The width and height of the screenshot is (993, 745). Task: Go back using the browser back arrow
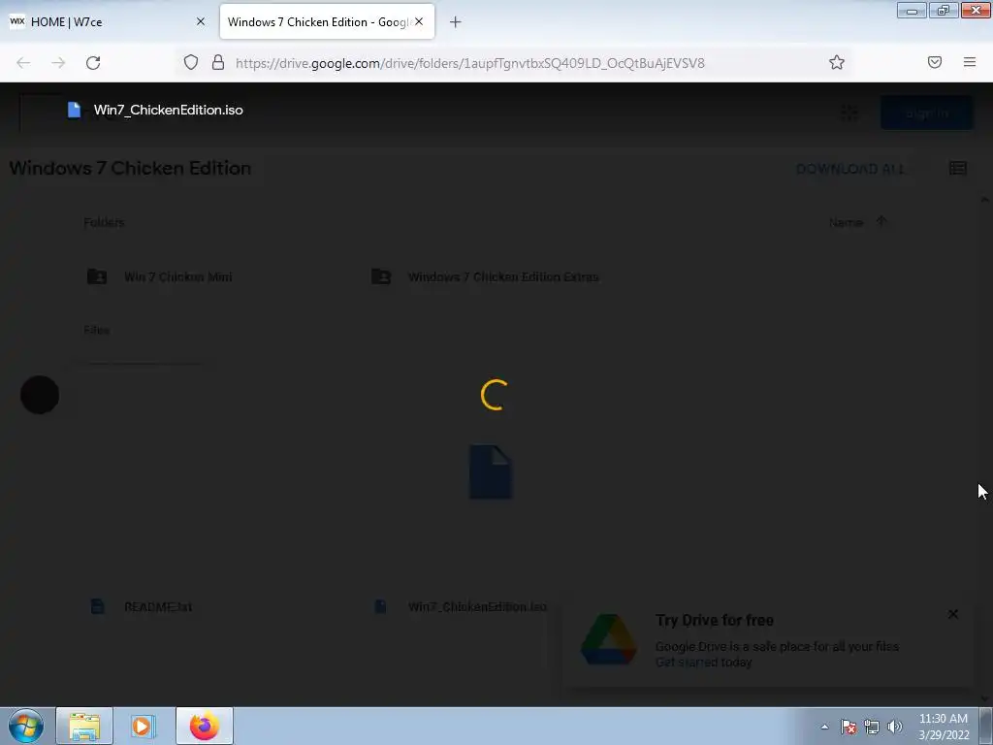click(x=23, y=63)
